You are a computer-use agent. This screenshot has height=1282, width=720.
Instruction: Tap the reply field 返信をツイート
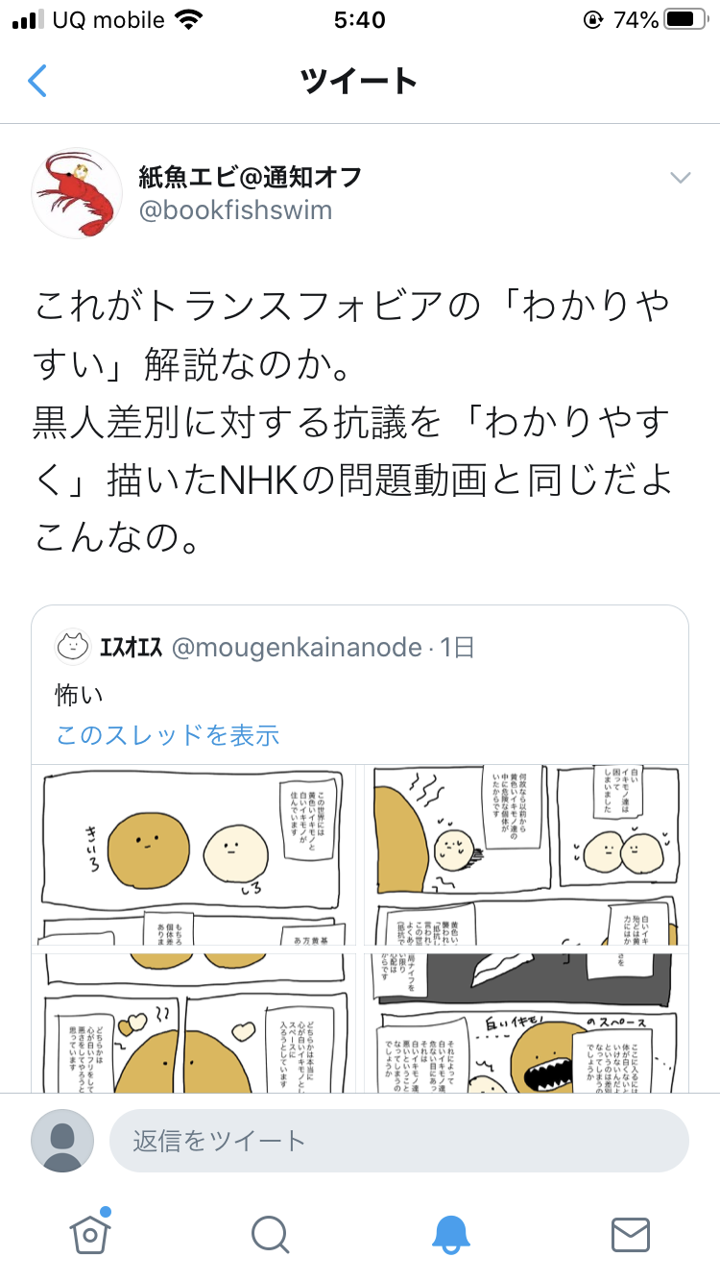tap(399, 1141)
